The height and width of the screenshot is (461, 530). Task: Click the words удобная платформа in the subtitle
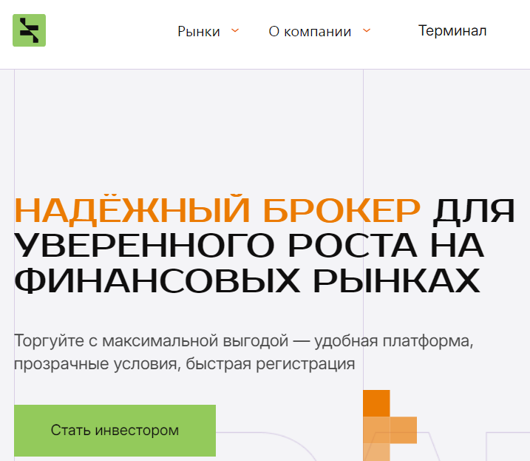coord(393,342)
